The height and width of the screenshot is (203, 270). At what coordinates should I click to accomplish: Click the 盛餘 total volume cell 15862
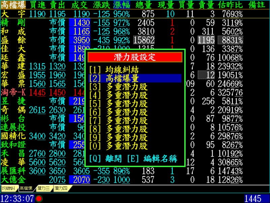coord(144,40)
